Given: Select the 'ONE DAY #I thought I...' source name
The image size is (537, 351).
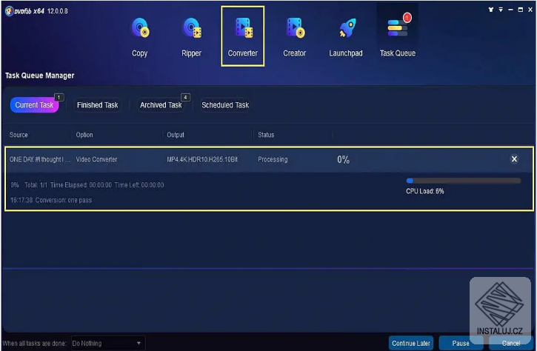Looking at the screenshot, I should [x=40, y=159].
